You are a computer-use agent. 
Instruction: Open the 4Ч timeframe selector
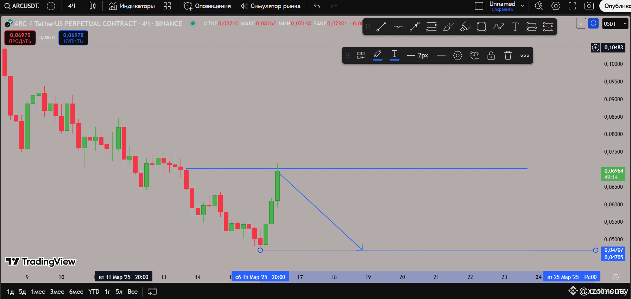tap(72, 6)
